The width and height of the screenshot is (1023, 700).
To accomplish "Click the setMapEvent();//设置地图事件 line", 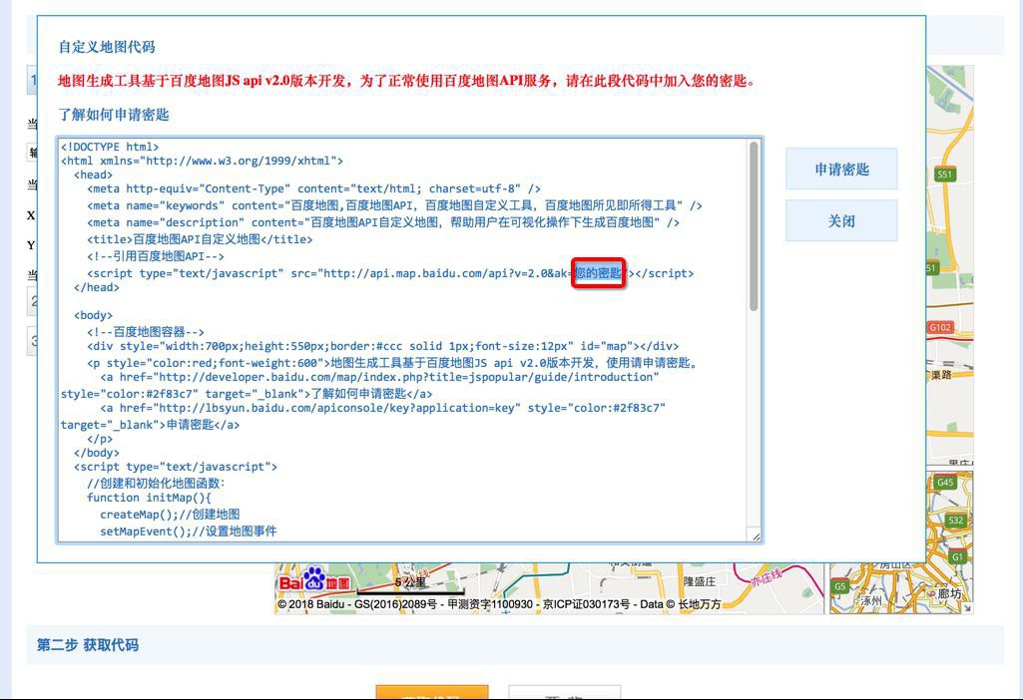I will click(x=189, y=531).
